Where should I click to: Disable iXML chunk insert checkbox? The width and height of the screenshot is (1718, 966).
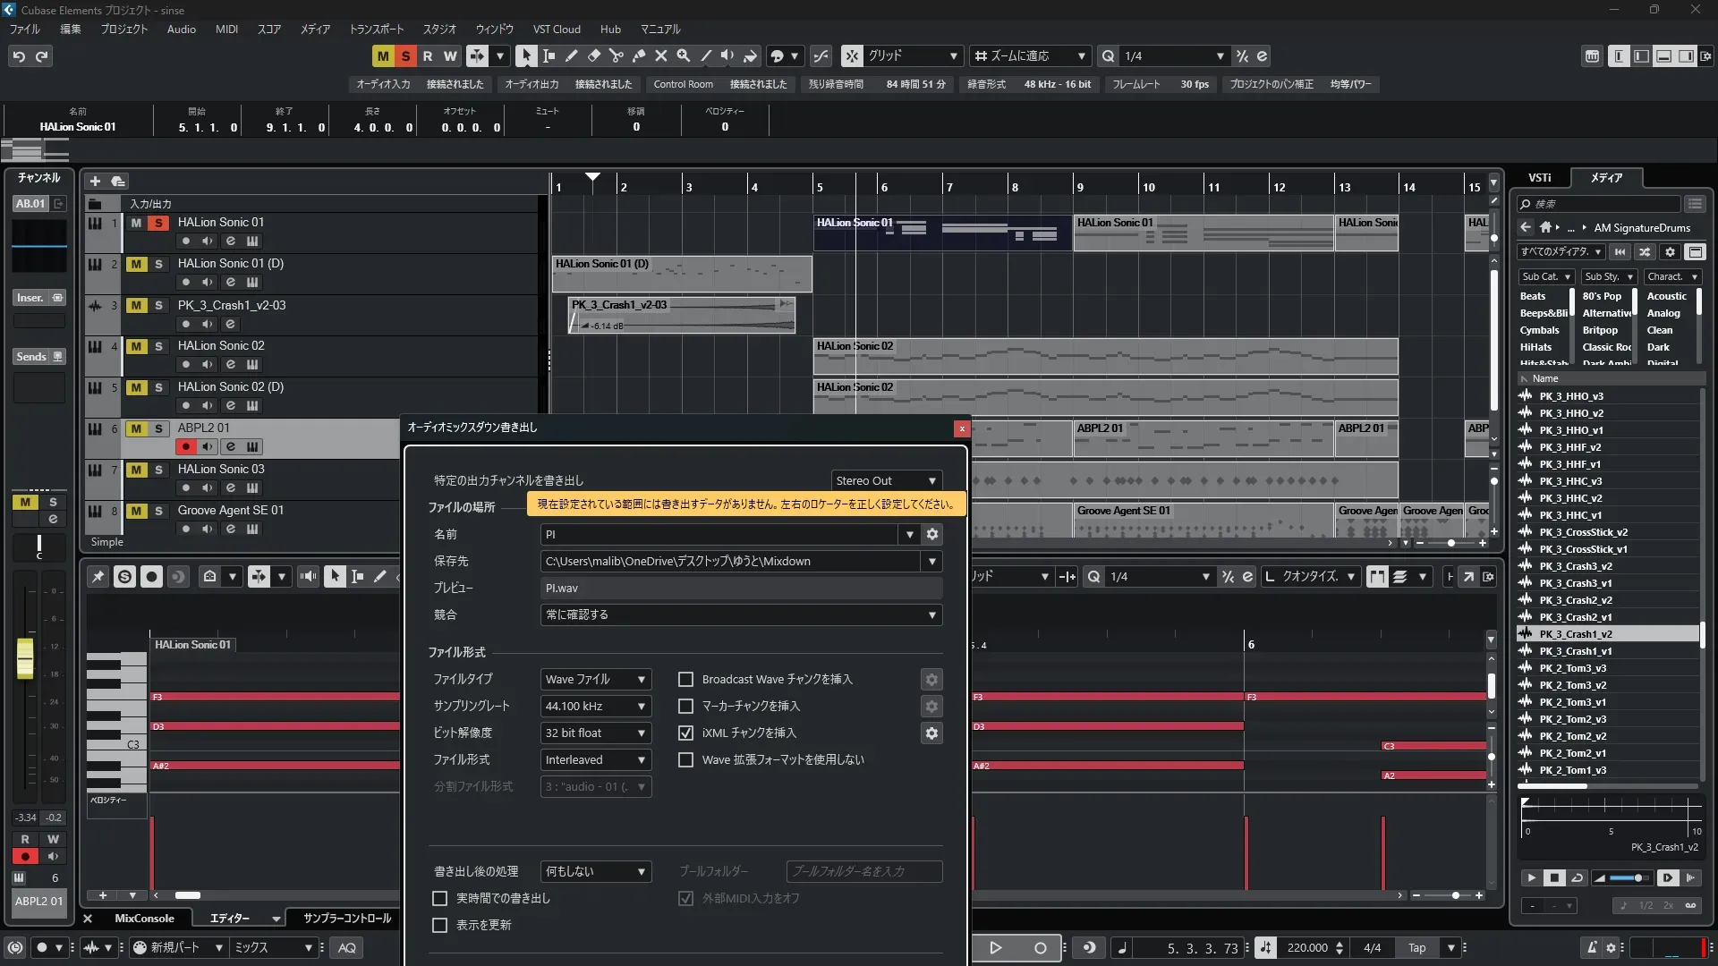[x=685, y=733]
